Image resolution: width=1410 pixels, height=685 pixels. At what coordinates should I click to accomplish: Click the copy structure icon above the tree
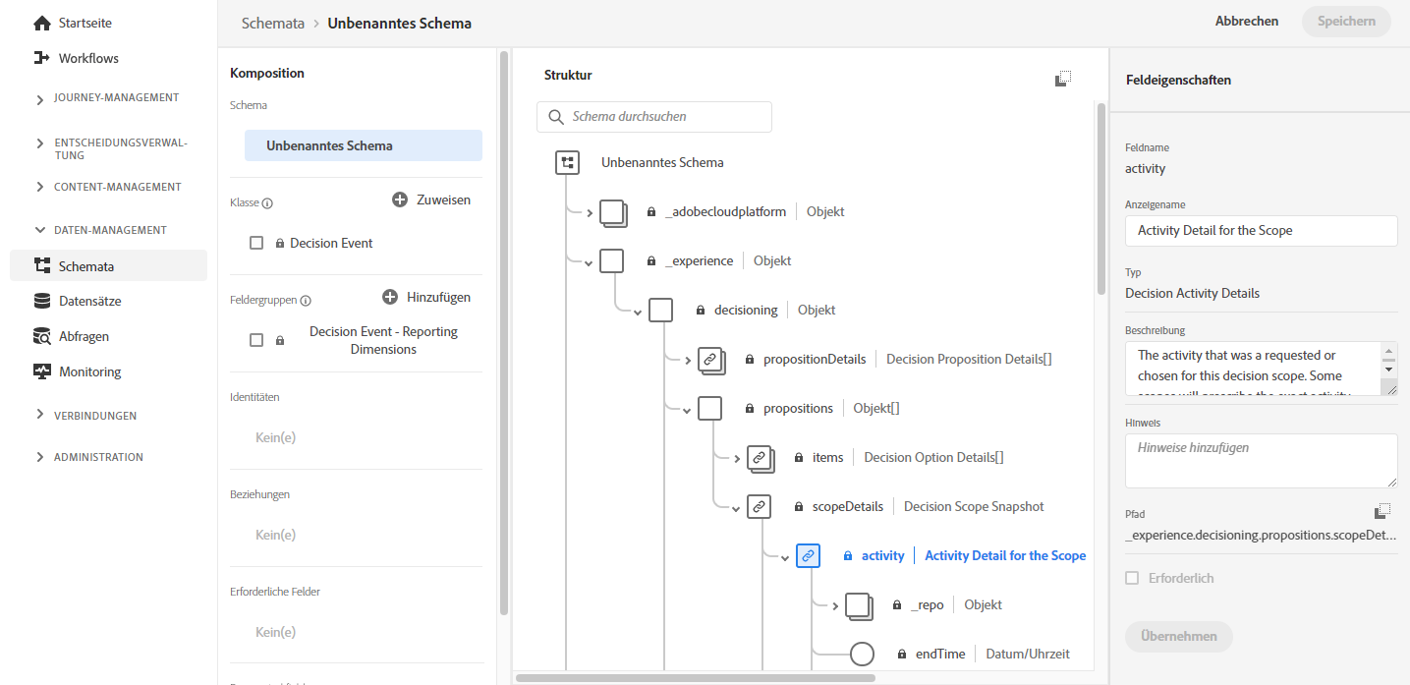(x=1063, y=79)
